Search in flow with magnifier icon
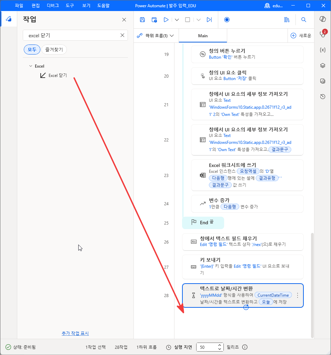The height and width of the screenshot is (355, 331). point(304,20)
